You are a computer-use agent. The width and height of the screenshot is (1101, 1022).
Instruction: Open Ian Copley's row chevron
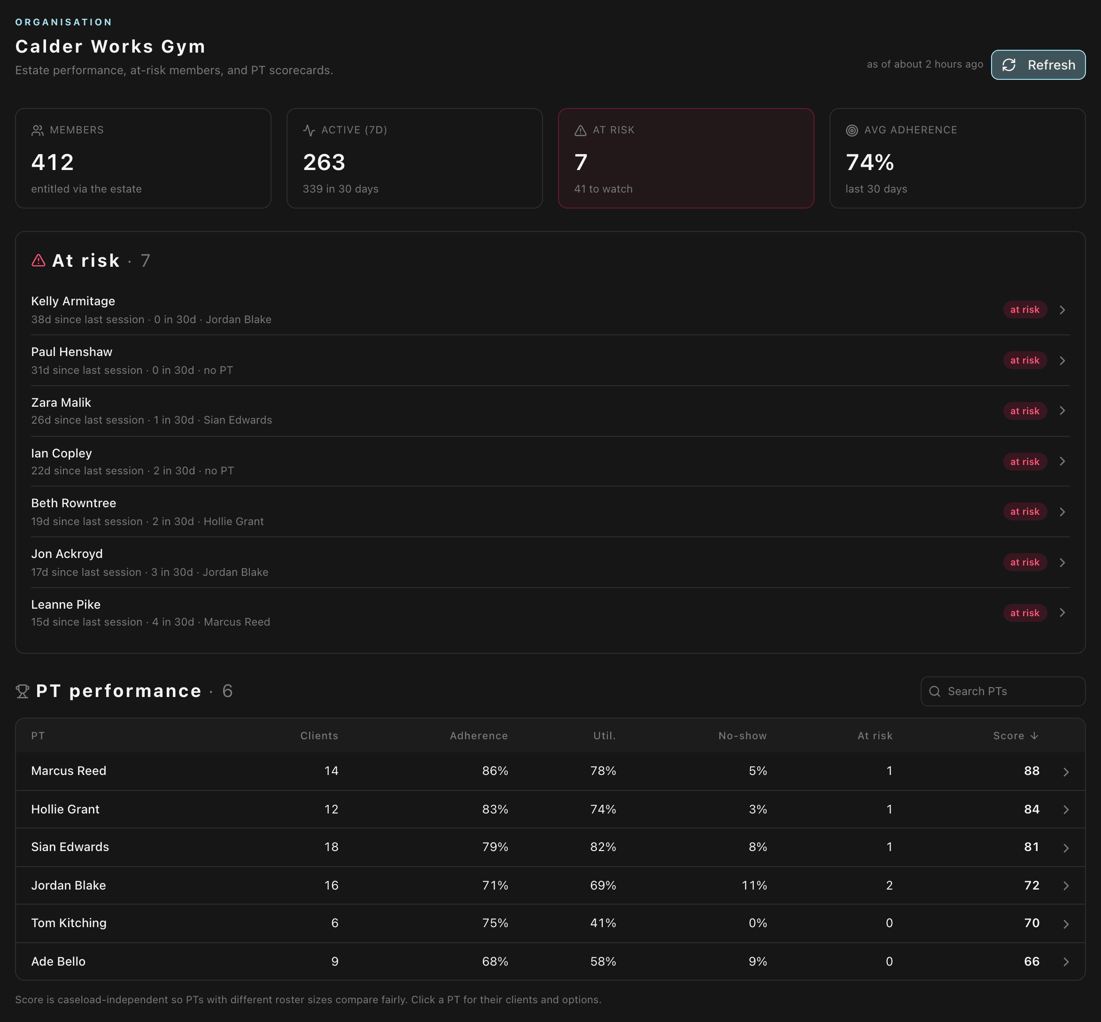1062,461
